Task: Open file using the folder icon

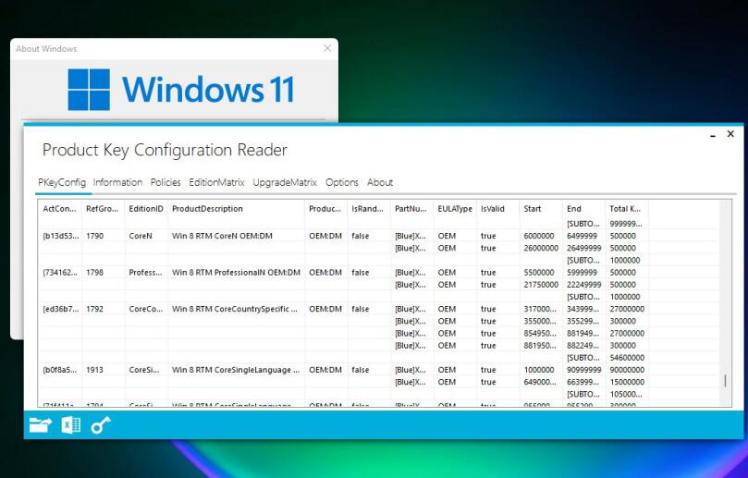Action: pos(41,424)
